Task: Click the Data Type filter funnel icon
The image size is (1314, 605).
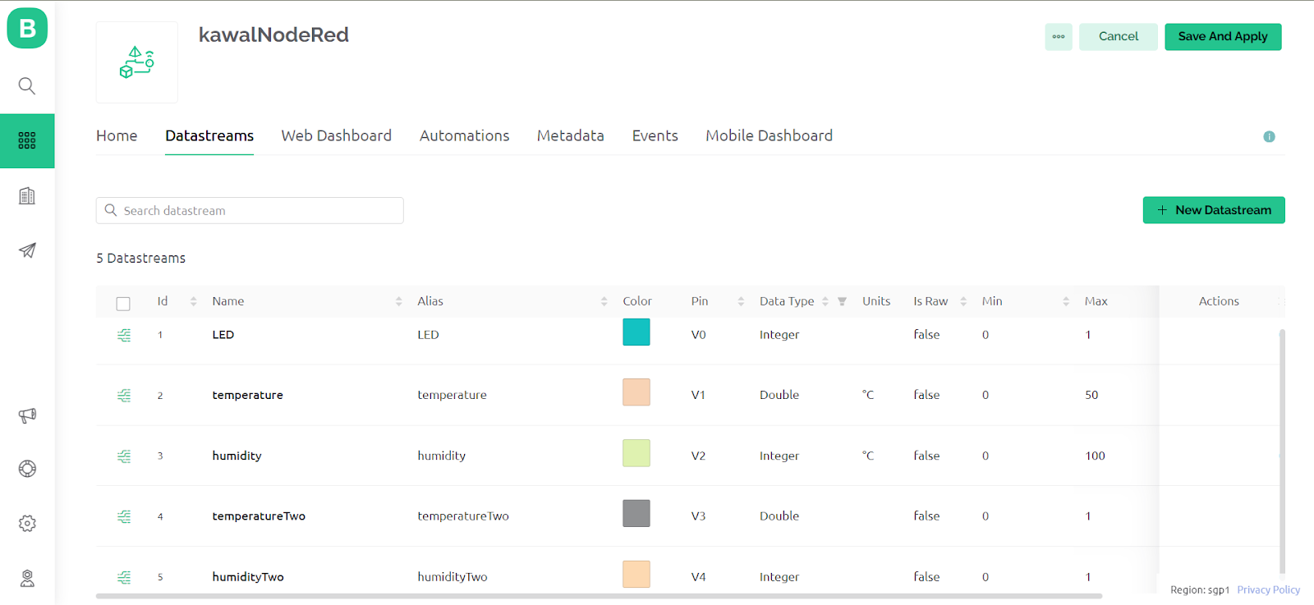Action: click(x=842, y=301)
